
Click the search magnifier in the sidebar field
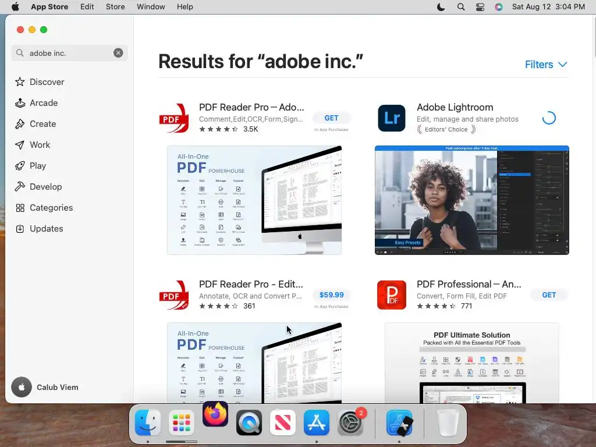(x=20, y=53)
